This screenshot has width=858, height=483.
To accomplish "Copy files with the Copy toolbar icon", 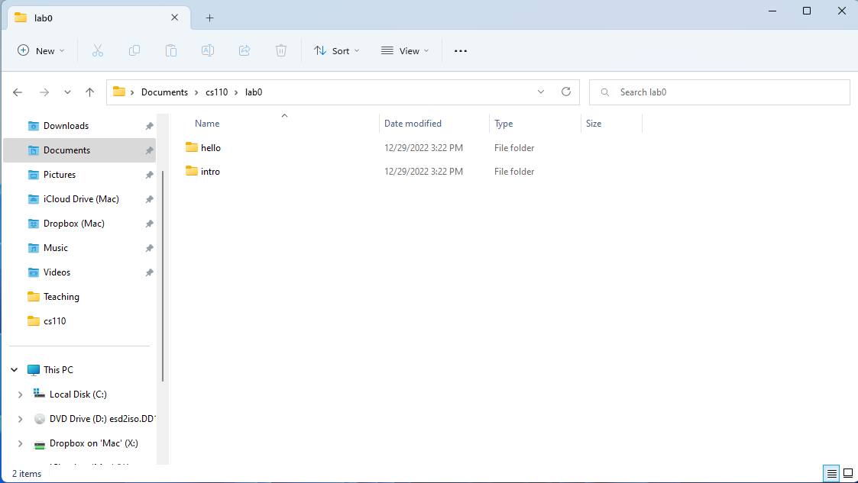I will 134,50.
